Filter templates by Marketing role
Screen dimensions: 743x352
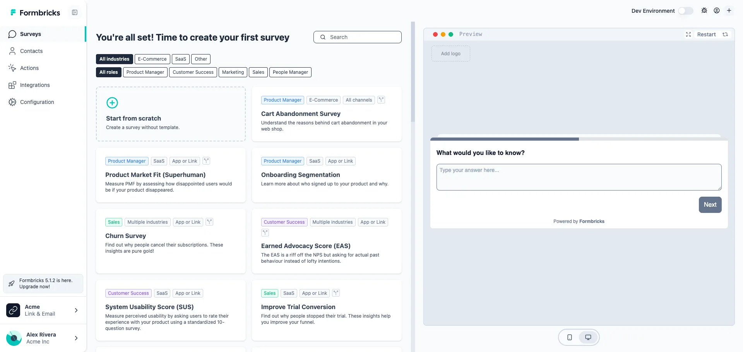(233, 72)
